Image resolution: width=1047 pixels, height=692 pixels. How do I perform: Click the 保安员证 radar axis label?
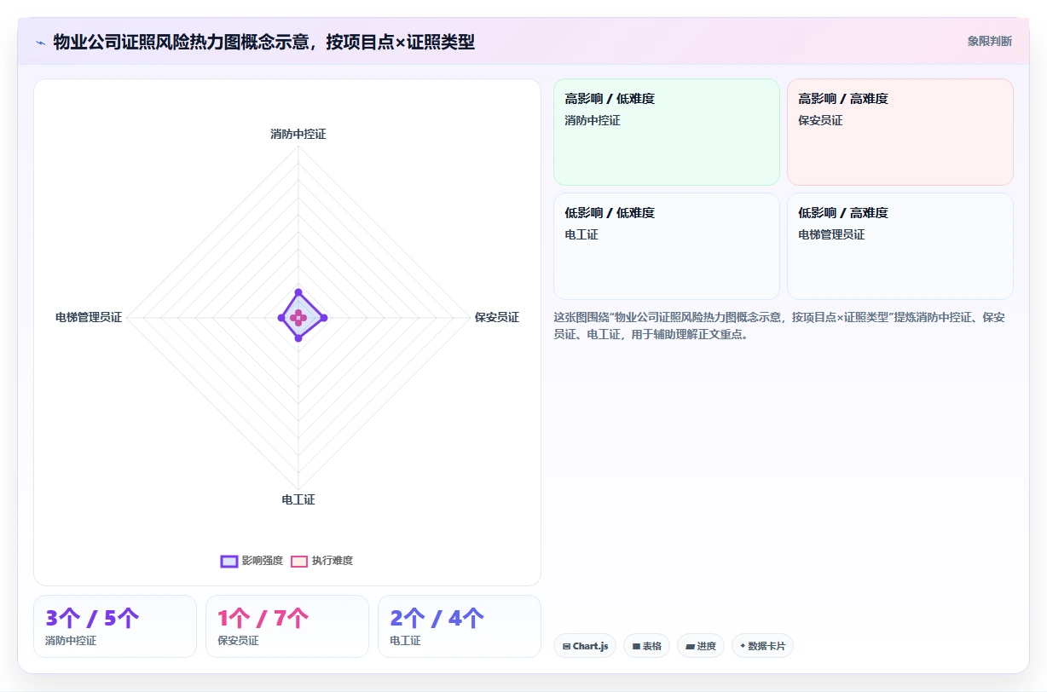[x=497, y=317]
